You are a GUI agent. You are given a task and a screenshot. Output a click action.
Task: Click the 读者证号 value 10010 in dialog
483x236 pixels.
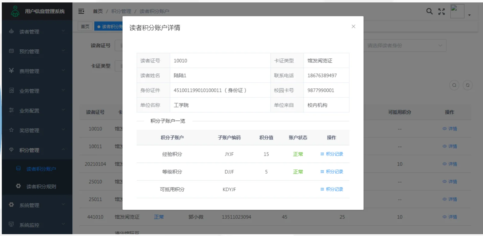coord(180,61)
